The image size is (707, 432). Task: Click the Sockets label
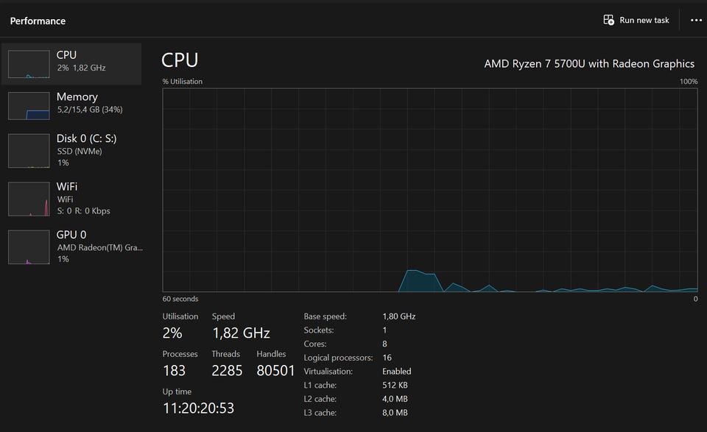(x=319, y=330)
